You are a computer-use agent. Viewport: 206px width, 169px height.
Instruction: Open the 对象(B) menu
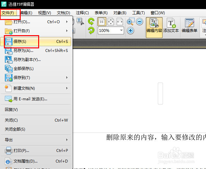120,13
